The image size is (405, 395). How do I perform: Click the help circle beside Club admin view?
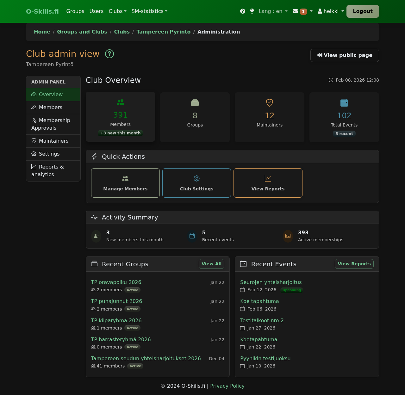point(109,54)
